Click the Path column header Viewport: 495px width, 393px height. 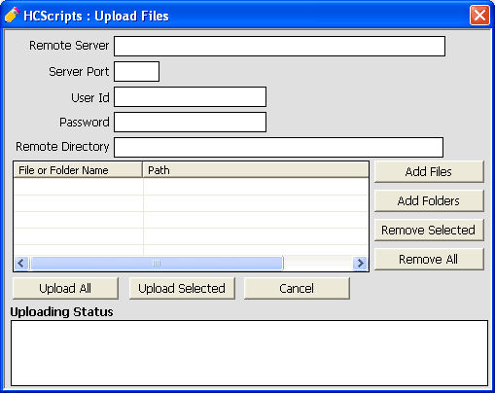point(256,170)
